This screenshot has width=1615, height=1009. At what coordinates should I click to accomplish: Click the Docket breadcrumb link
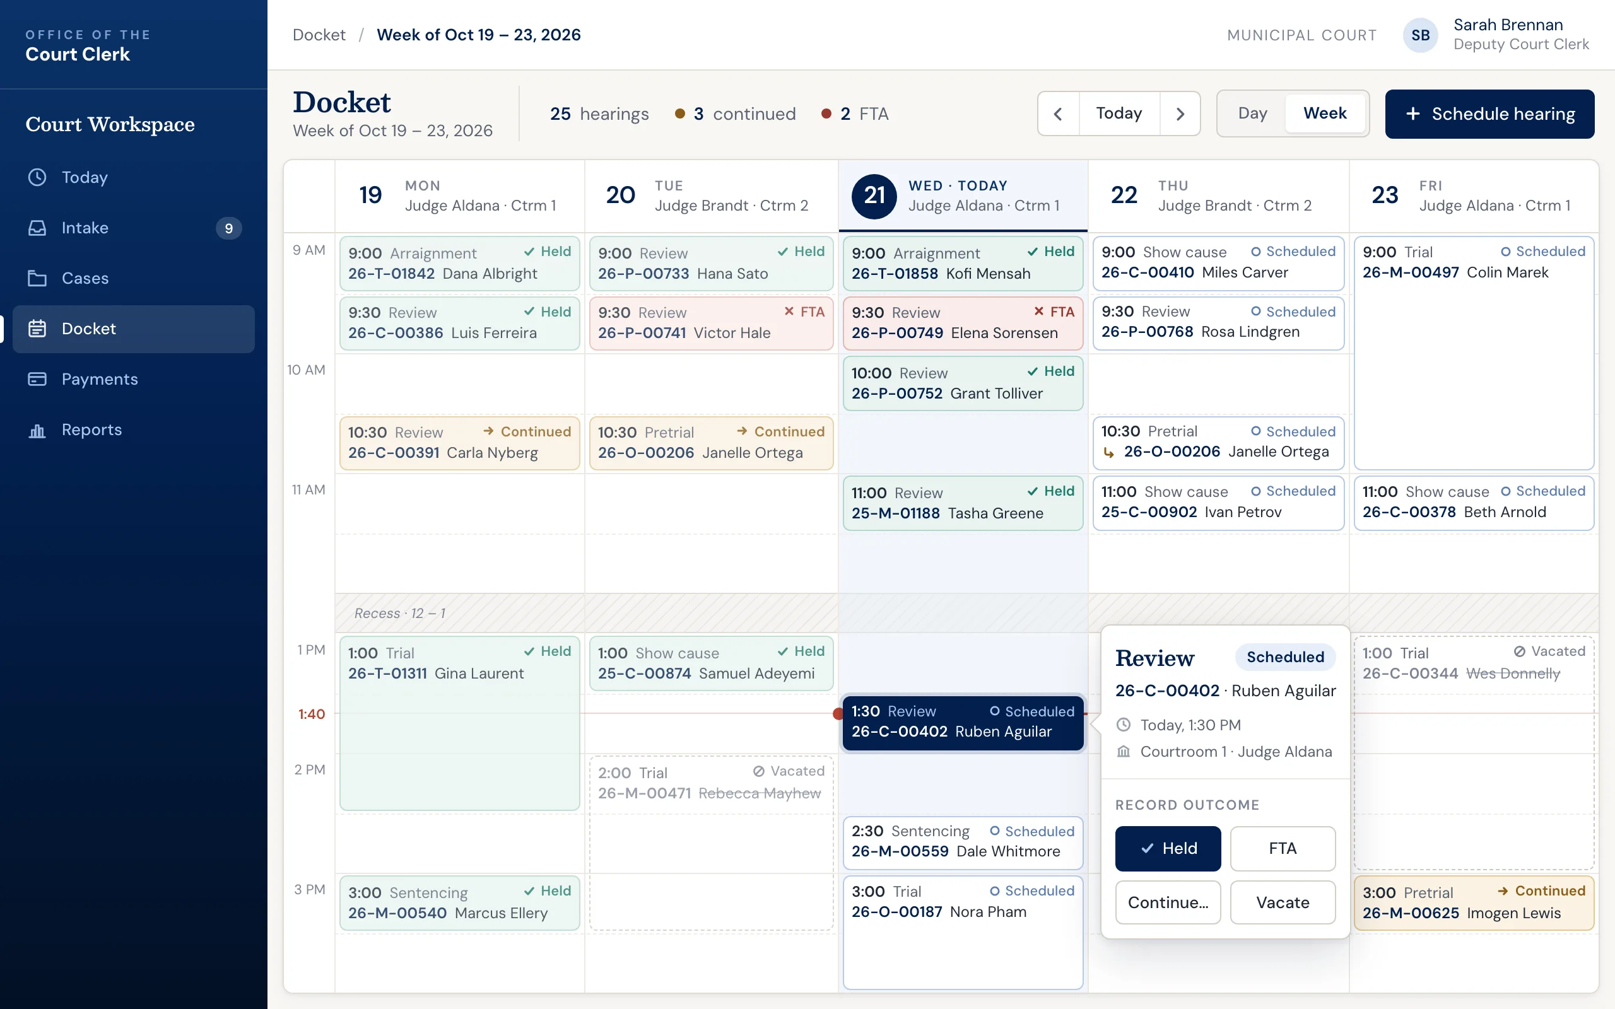click(x=319, y=35)
